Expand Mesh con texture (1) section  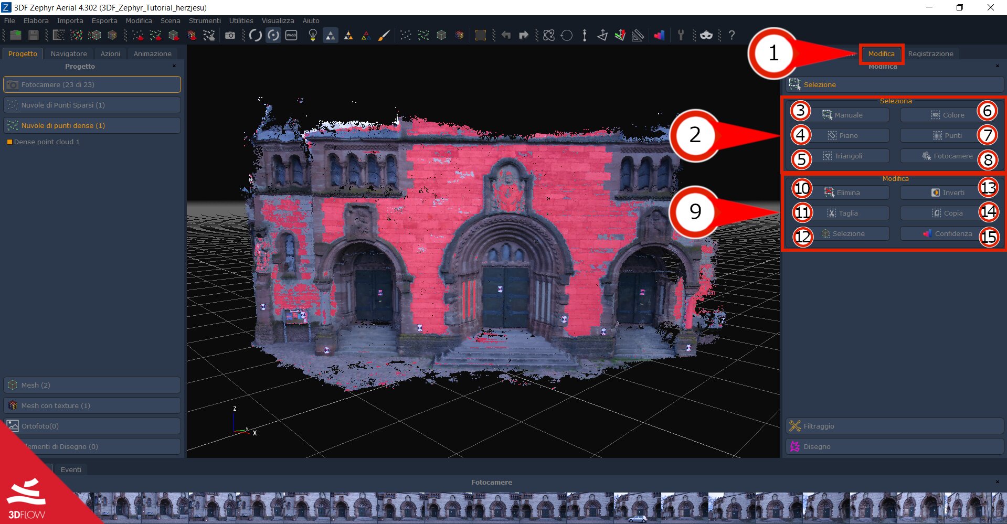pos(92,405)
